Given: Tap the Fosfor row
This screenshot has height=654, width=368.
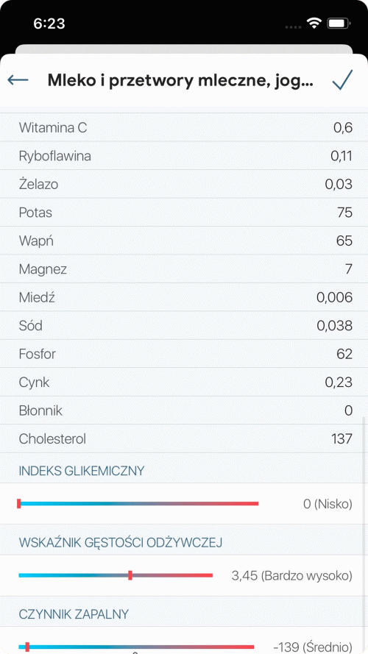Looking at the screenshot, I should click(184, 355).
